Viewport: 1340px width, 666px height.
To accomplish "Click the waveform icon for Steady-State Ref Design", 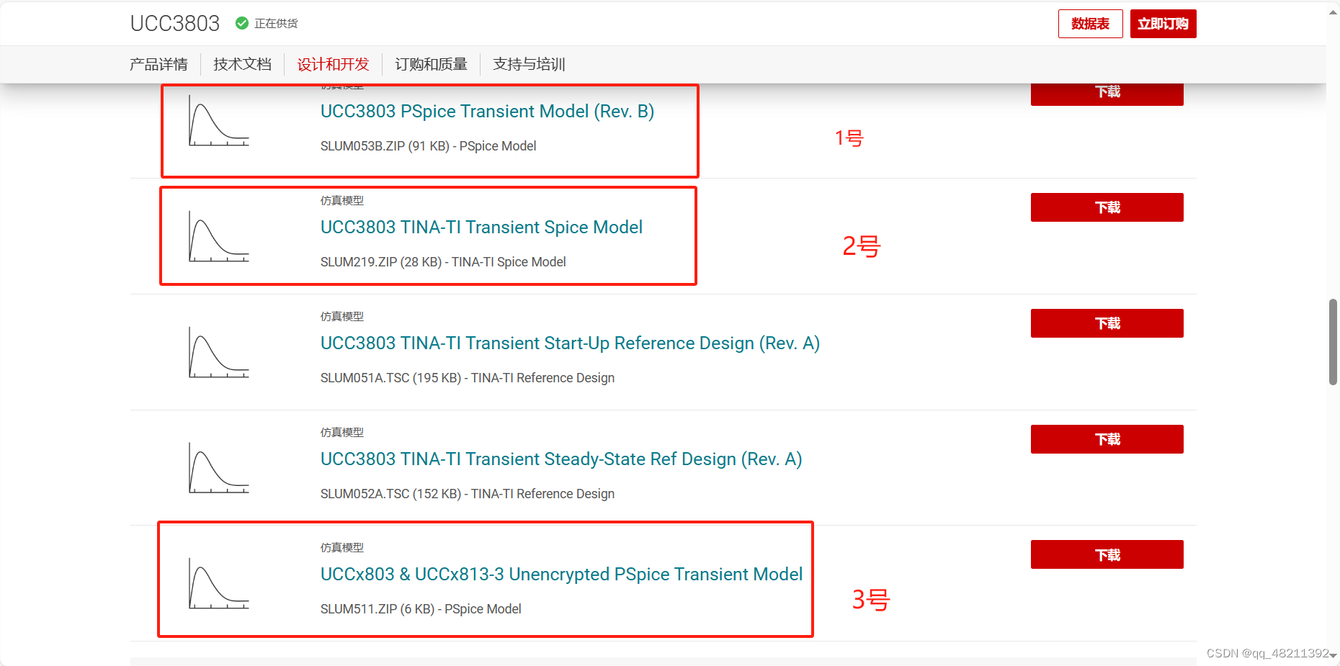I will pos(218,468).
